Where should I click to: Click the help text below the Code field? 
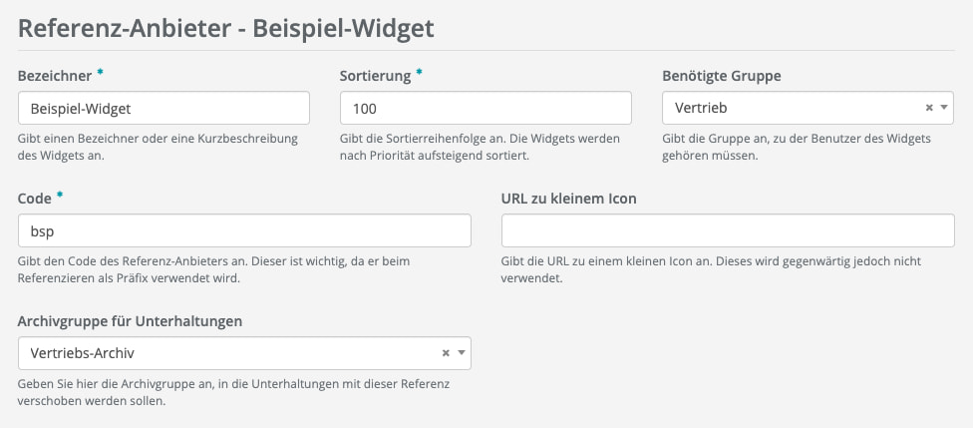pyautogui.click(x=213, y=269)
